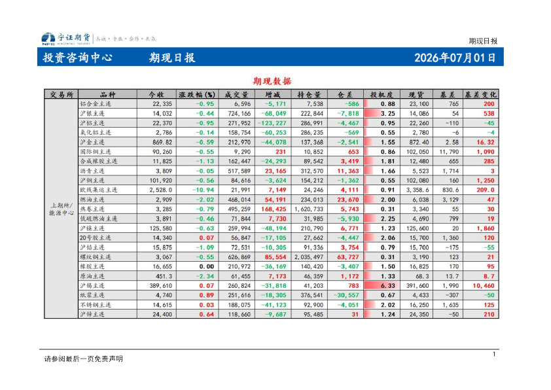Screen dimensions: 551x390
Task: Select the 橡胶主连 row name
Action: click(92, 267)
